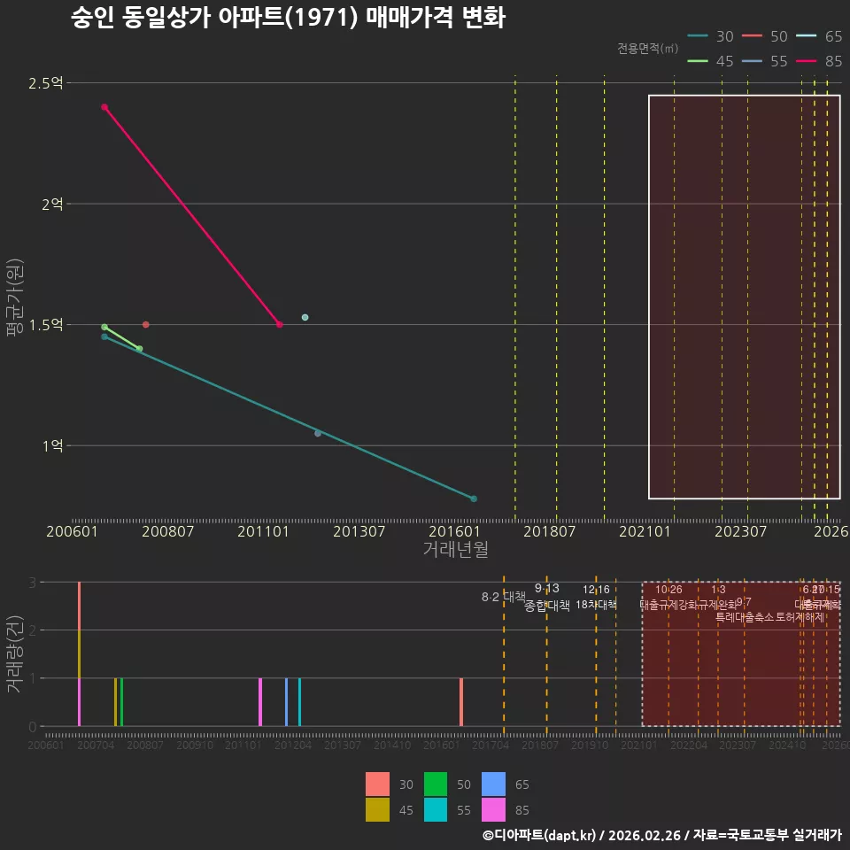Click the 30㎡ teal line swatch in top legend
850x850 pixels.
click(x=698, y=36)
